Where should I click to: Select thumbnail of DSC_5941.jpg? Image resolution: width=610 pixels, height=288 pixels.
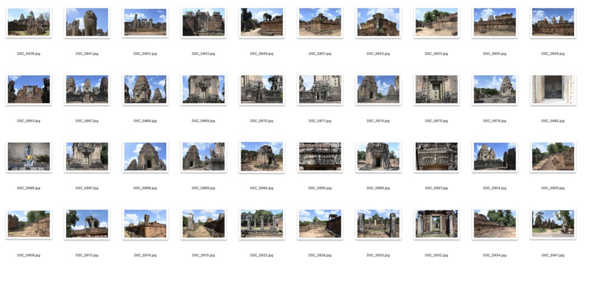553,224
